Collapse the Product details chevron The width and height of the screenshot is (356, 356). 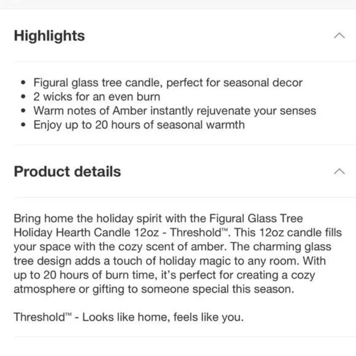coord(339,172)
